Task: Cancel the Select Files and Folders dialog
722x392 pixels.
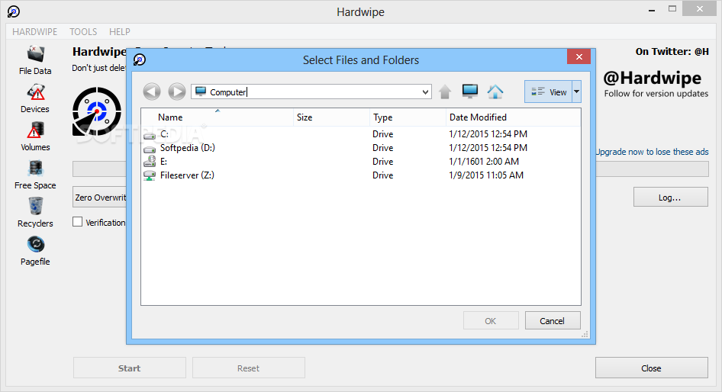Action: (553, 320)
